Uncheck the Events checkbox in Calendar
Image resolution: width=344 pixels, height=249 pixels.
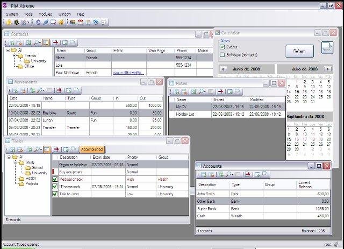click(x=223, y=47)
